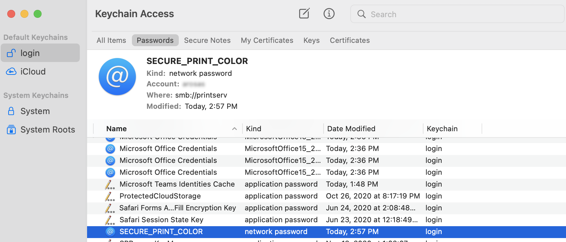Open the Secure Notes tab
This screenshot has width=566, height=242.
(x=207, y=40)
